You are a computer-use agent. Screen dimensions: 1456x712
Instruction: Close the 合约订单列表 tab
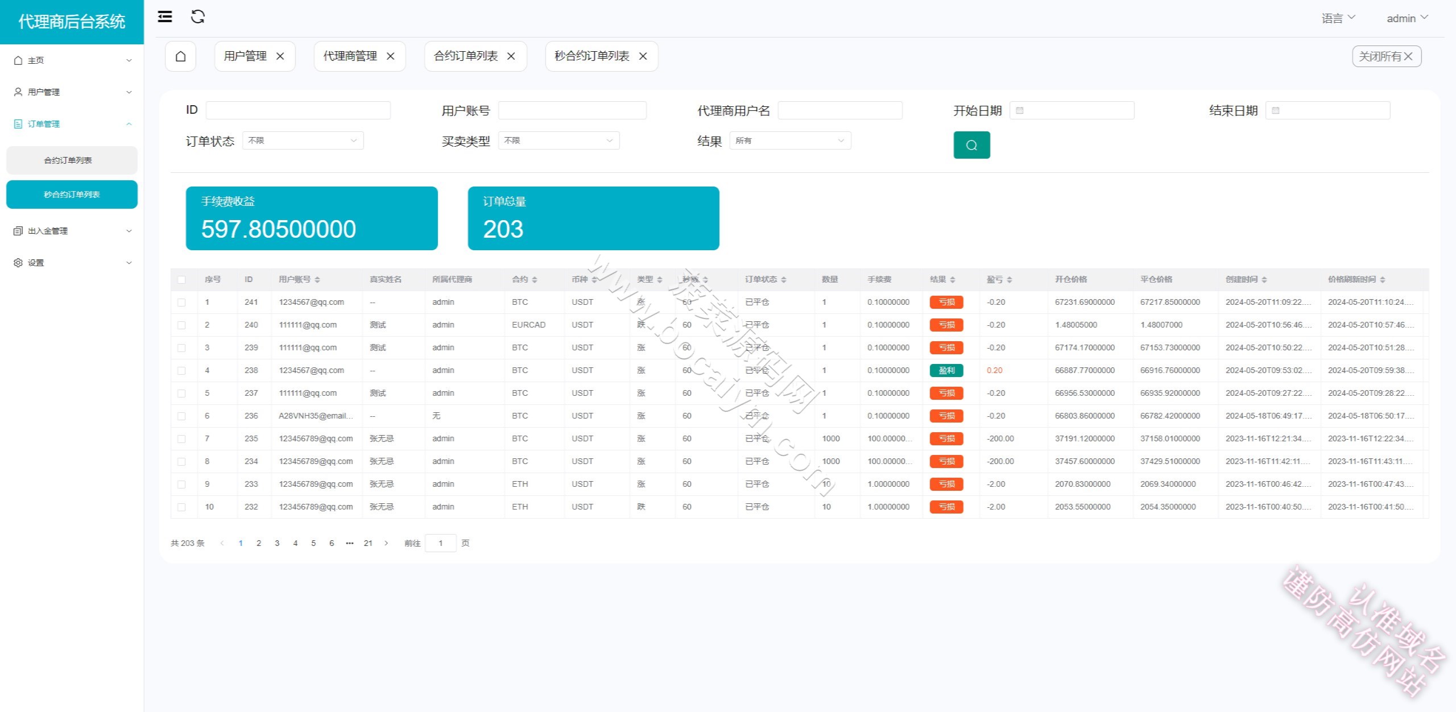511,56
